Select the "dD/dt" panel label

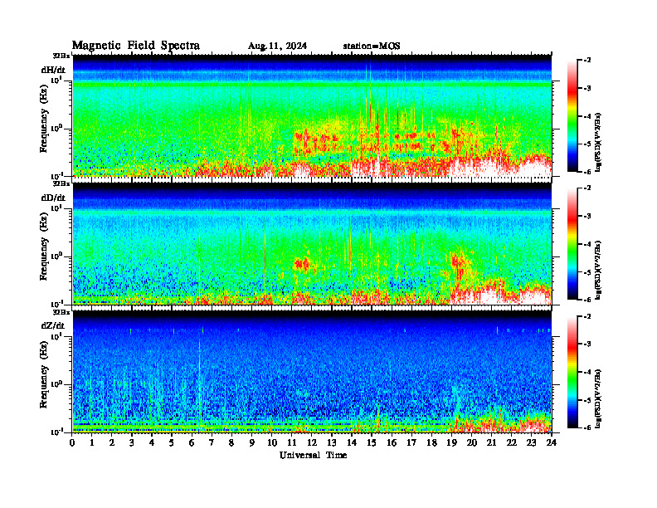(x=53, y=198)
